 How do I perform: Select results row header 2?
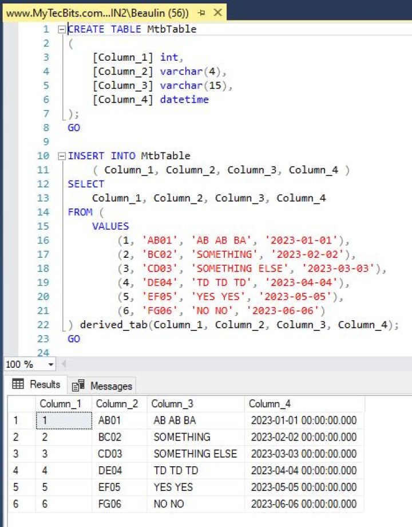(22, 437)
